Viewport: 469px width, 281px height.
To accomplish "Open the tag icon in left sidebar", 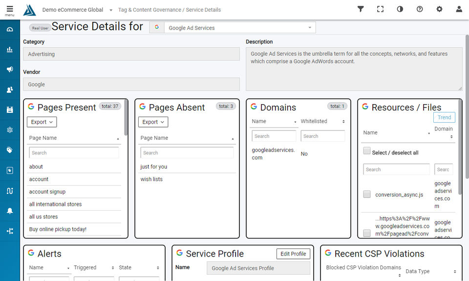I will 10,150.
